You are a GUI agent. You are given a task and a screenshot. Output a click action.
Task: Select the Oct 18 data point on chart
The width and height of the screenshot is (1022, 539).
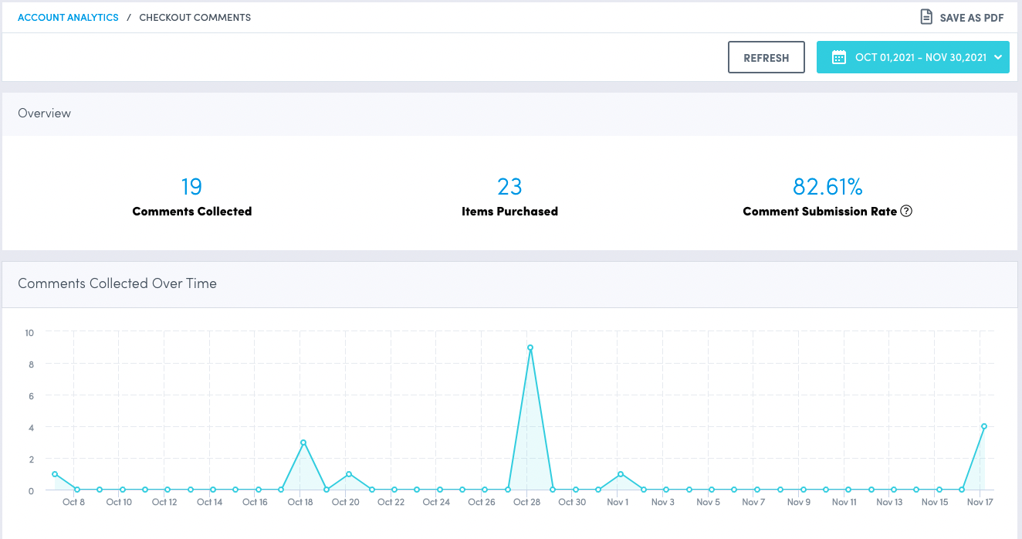click(x=303, y=442)
